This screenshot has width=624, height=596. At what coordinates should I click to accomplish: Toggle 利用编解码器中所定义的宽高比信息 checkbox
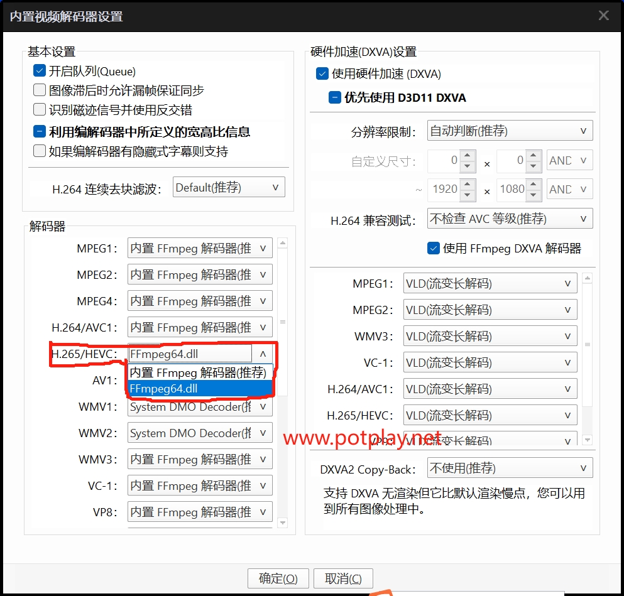tap(40, 131)
